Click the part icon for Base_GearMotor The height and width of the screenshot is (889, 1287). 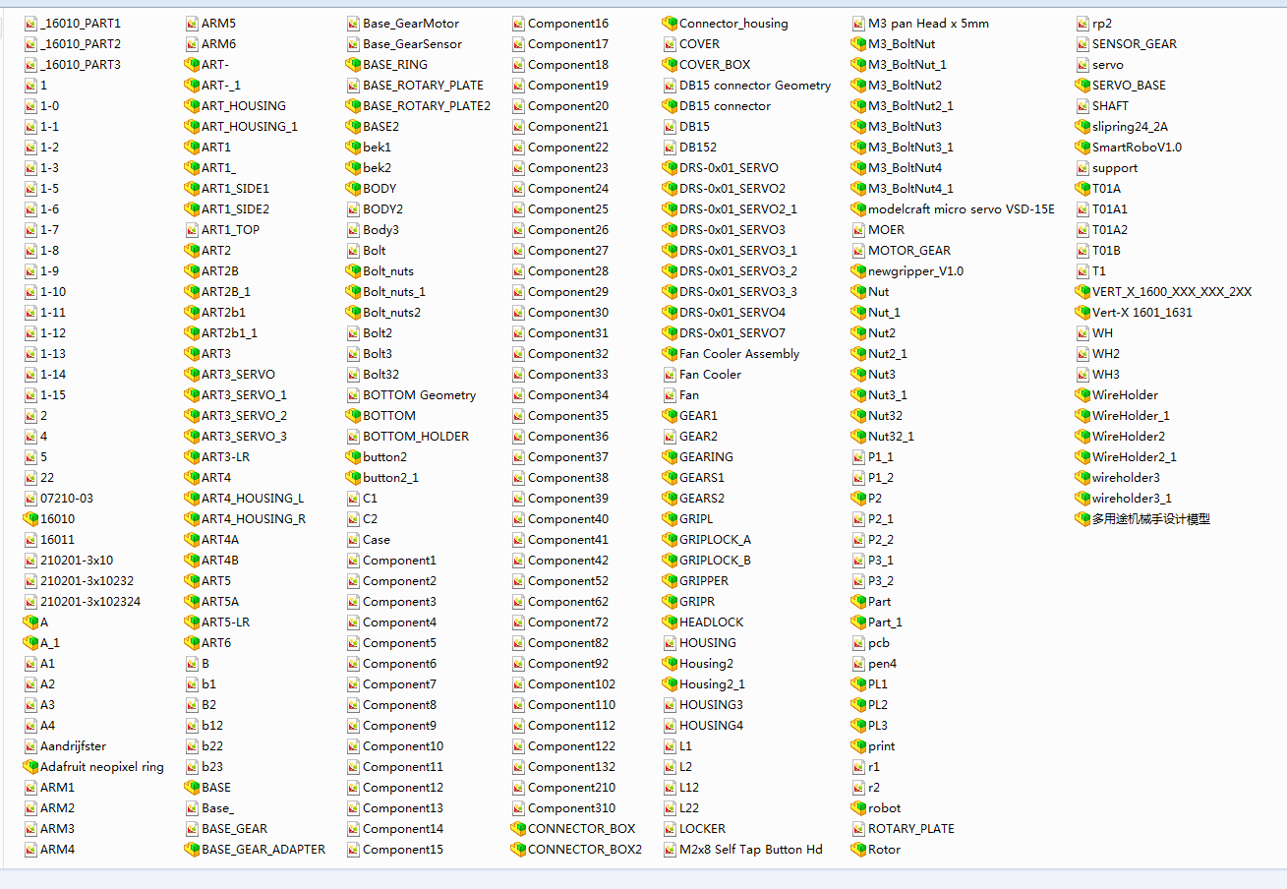[354, 24]
